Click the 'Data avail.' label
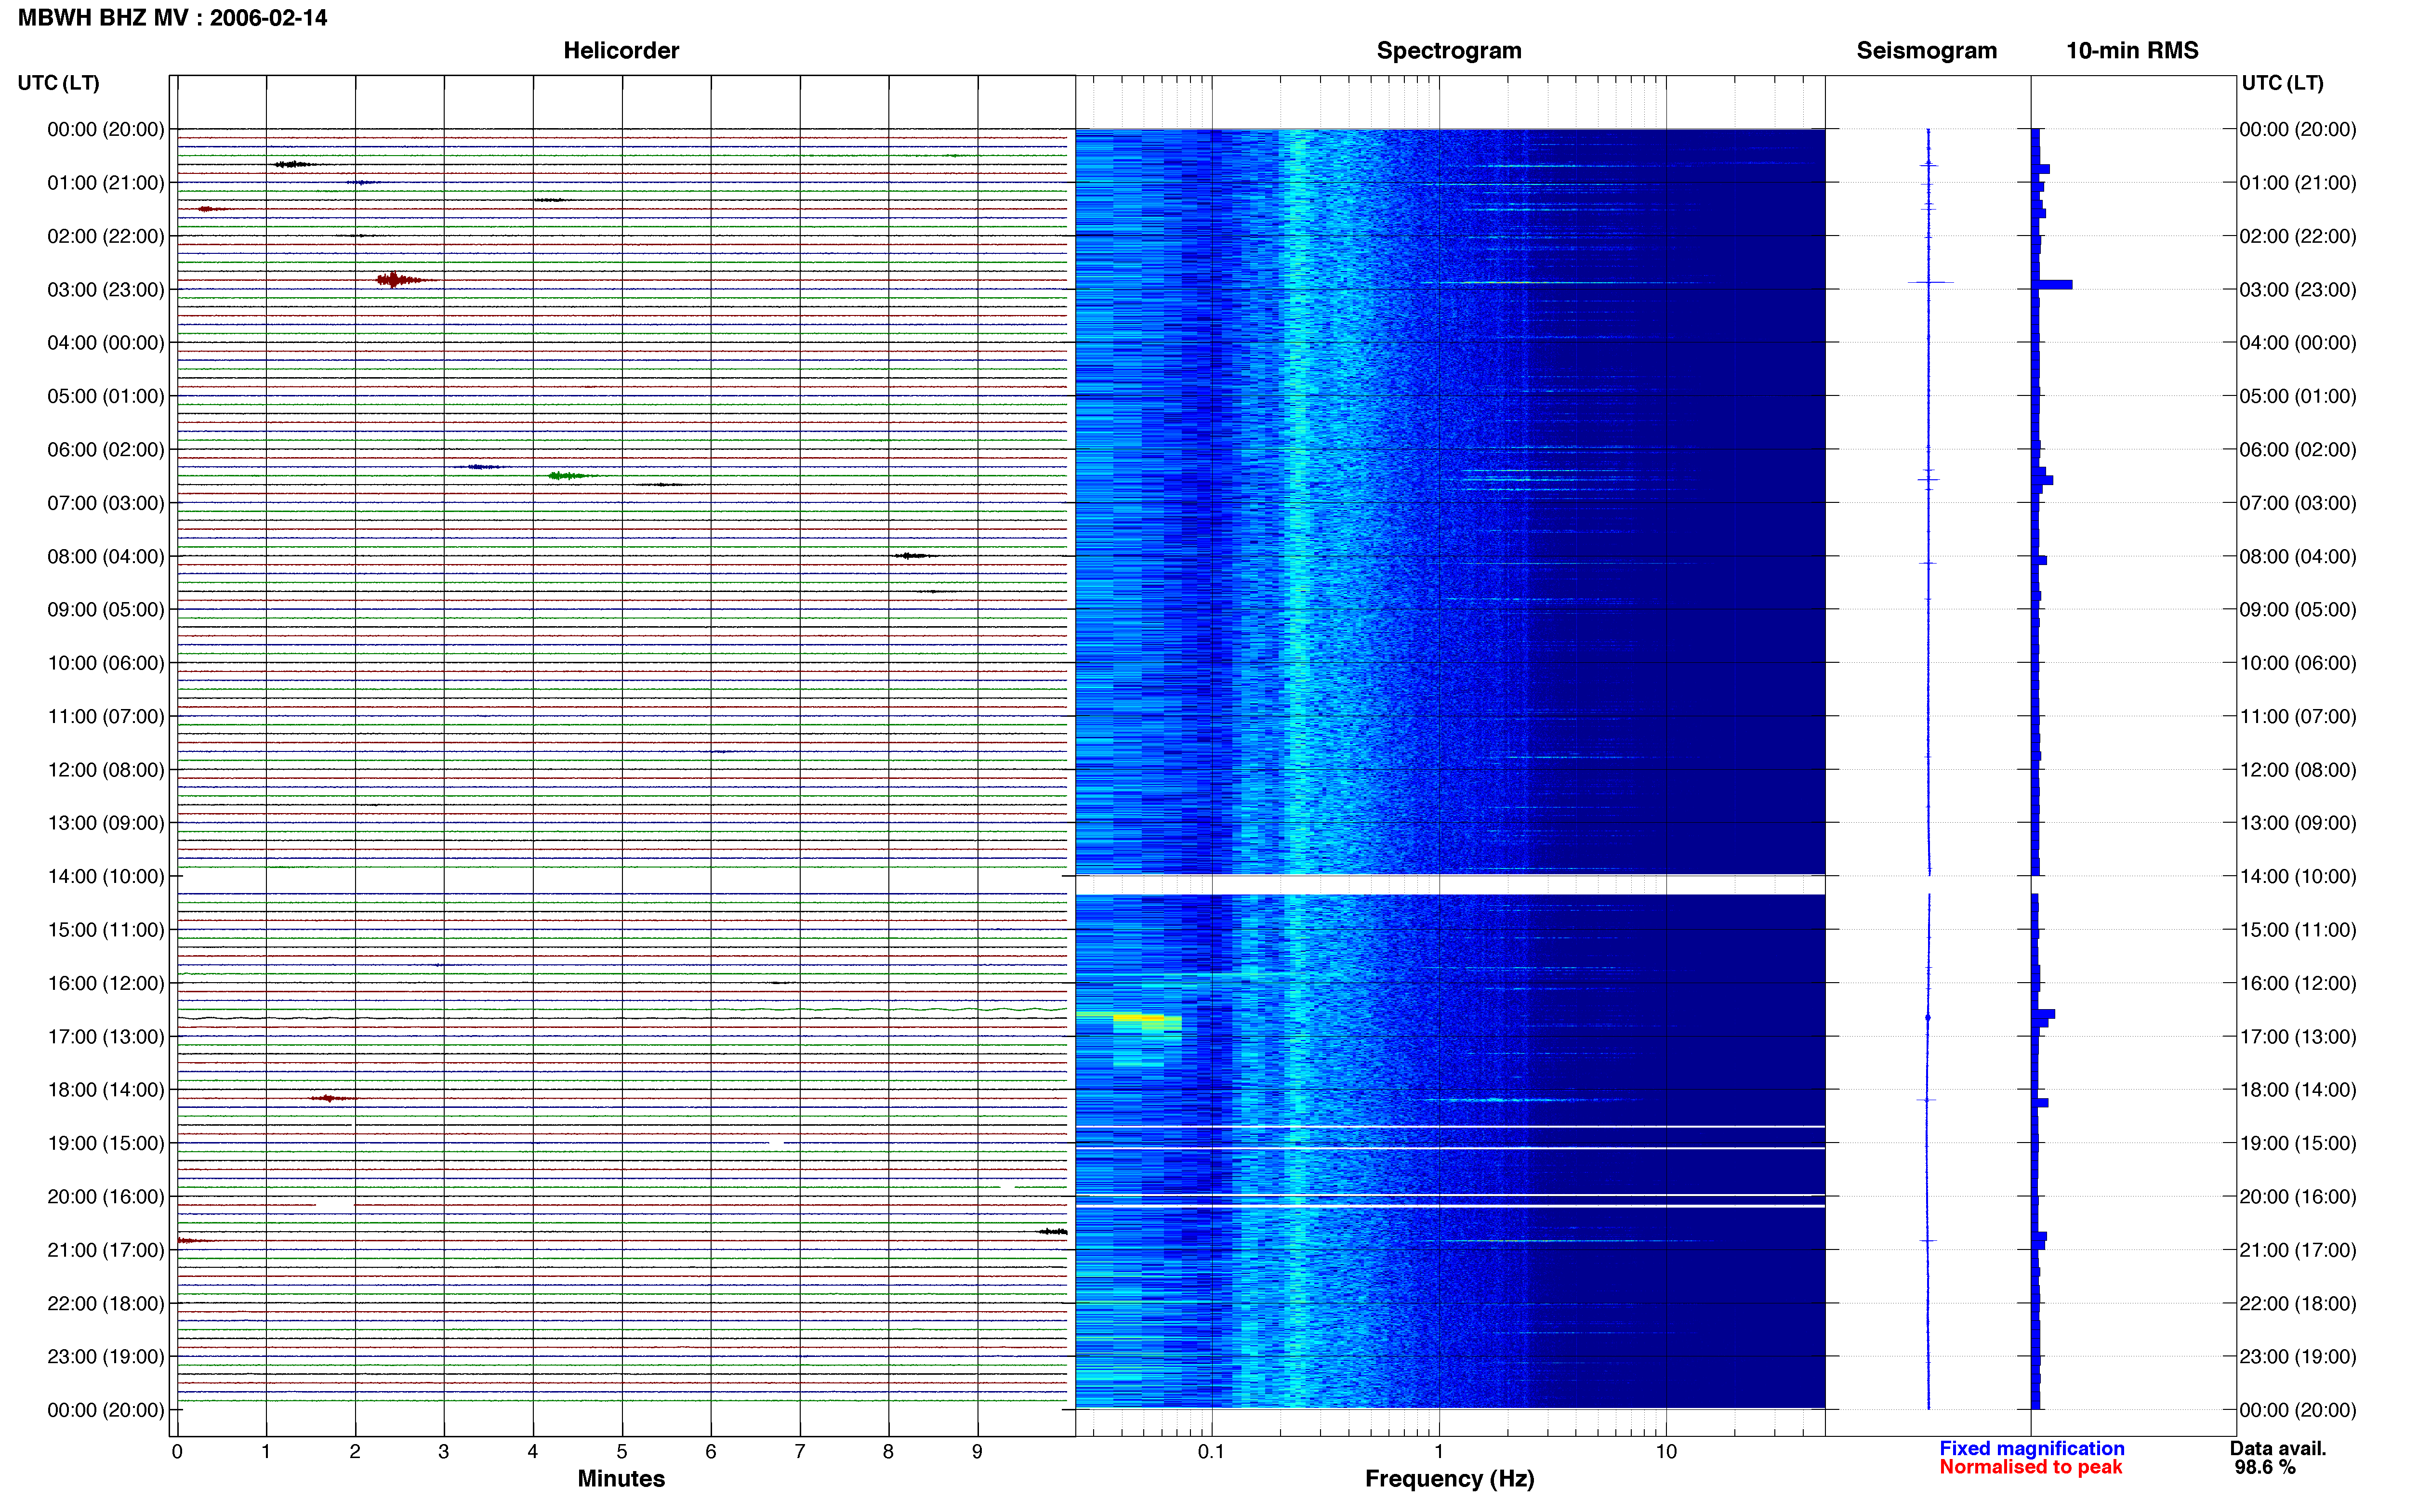Image resolution: width=2418 pixels, height=1512 pixels. (x=2278, y=1448)
